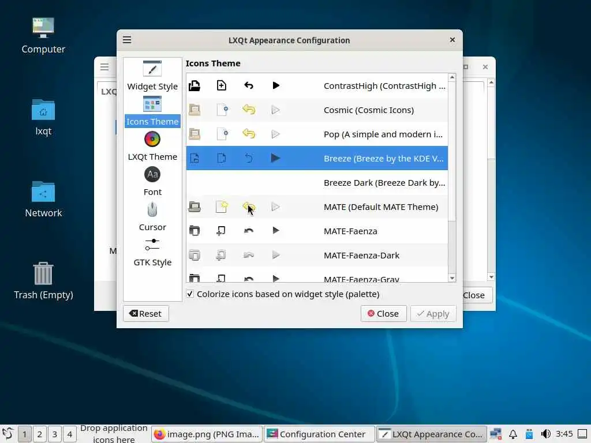Click the MATE-Faenza folder preview icon
The height and width of the screenshot is (443, 591).
[194, 231]
